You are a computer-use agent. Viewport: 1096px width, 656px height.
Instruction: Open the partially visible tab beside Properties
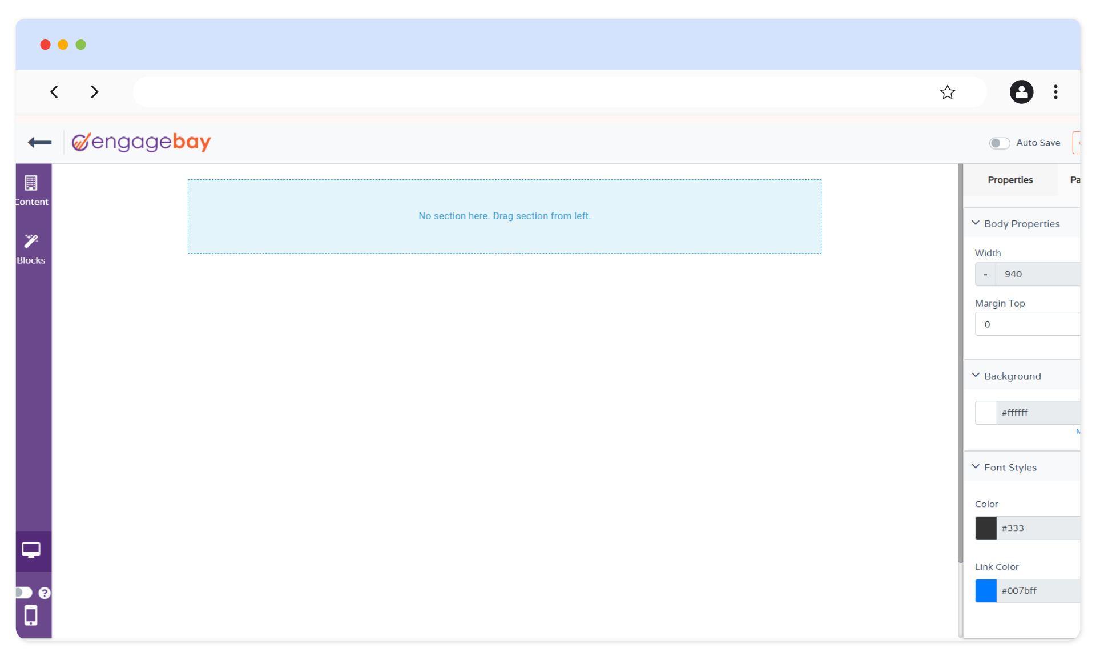coord(1077,179)
